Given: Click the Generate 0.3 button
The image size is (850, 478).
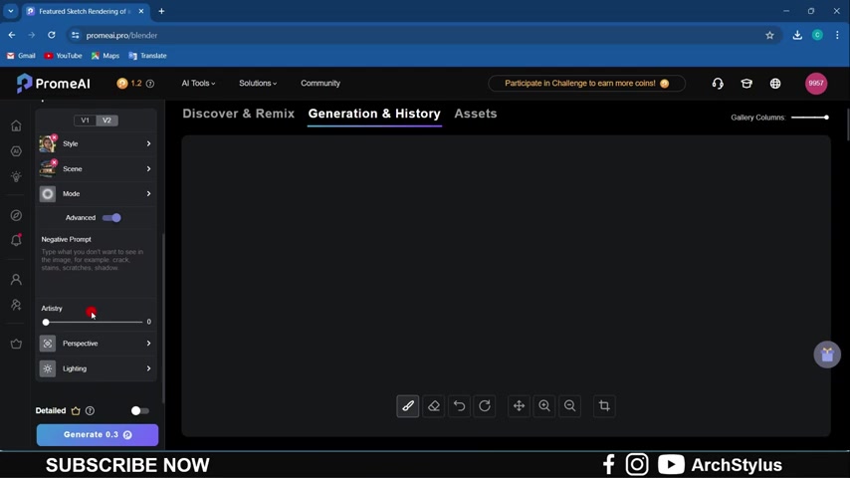Looking at the screenshot, I should pyautogui.click(x=98, y=435).
